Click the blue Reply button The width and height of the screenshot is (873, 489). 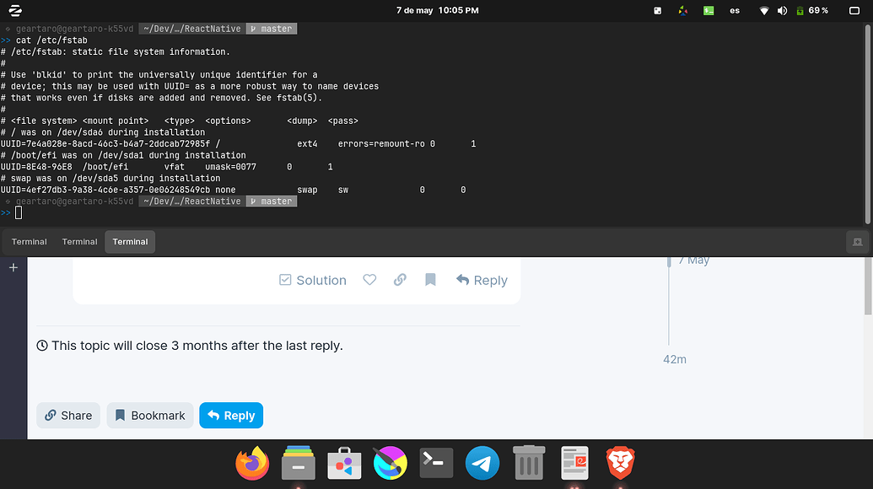point(231,416)
